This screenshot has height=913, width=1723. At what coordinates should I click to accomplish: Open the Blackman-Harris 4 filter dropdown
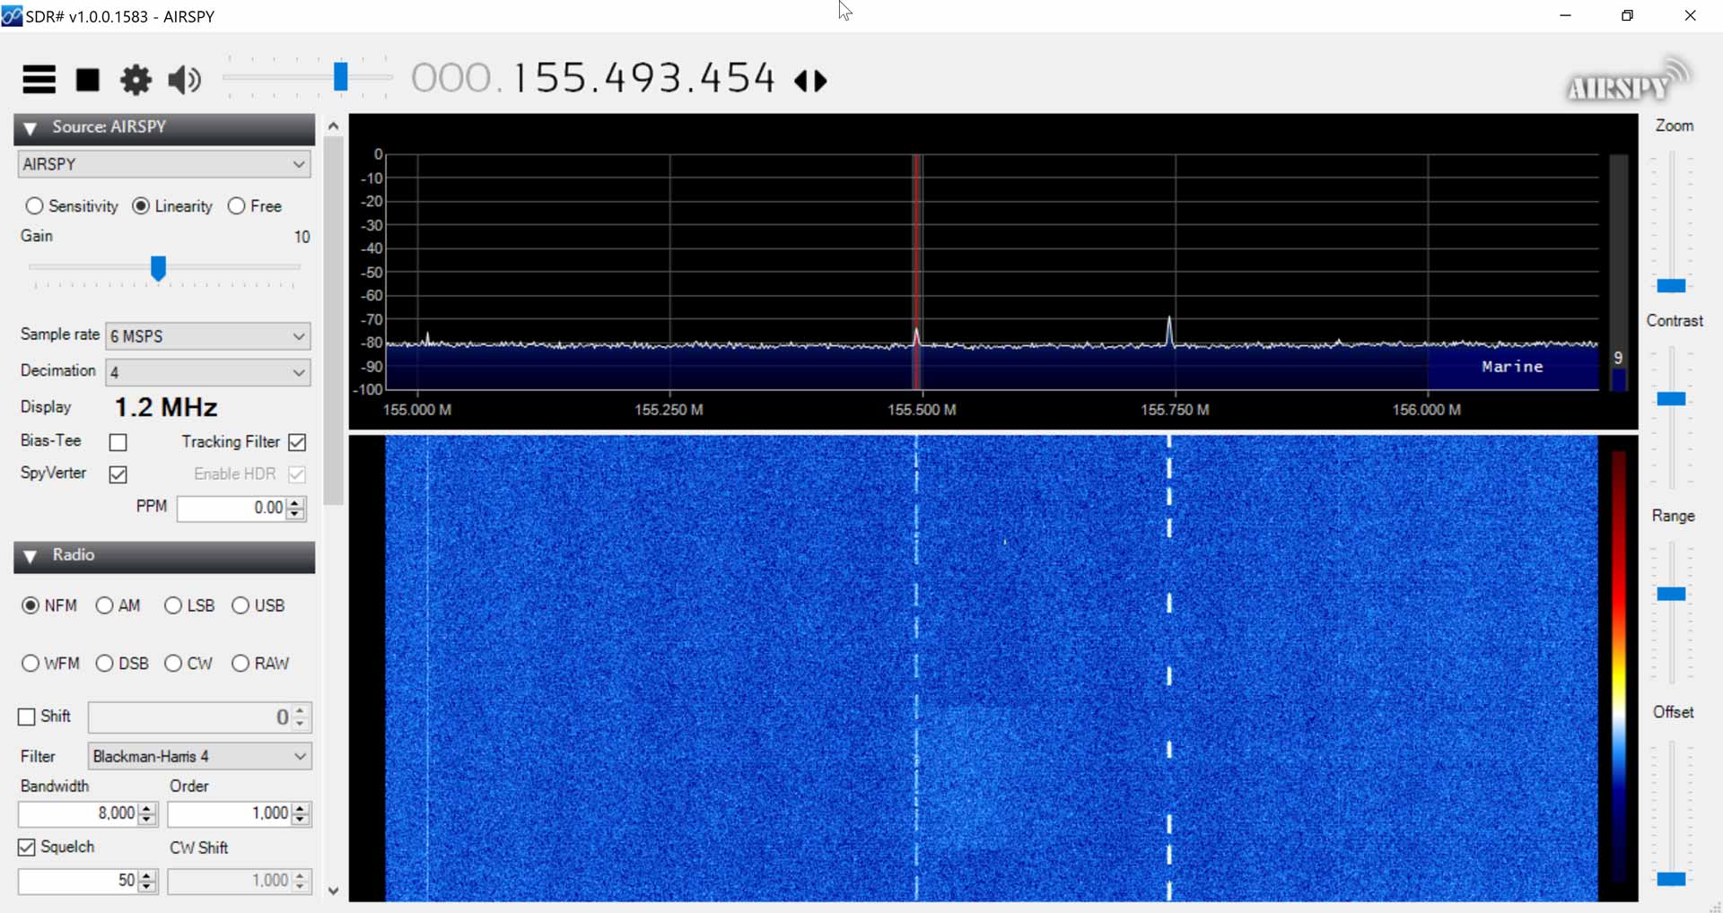point(300,756)
